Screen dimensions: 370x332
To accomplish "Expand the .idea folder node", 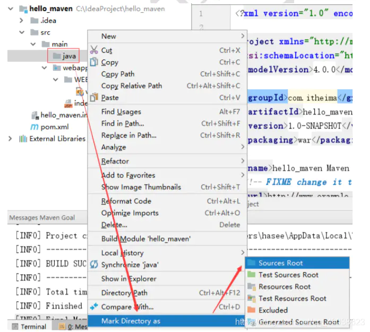I will tap(21, 21).
